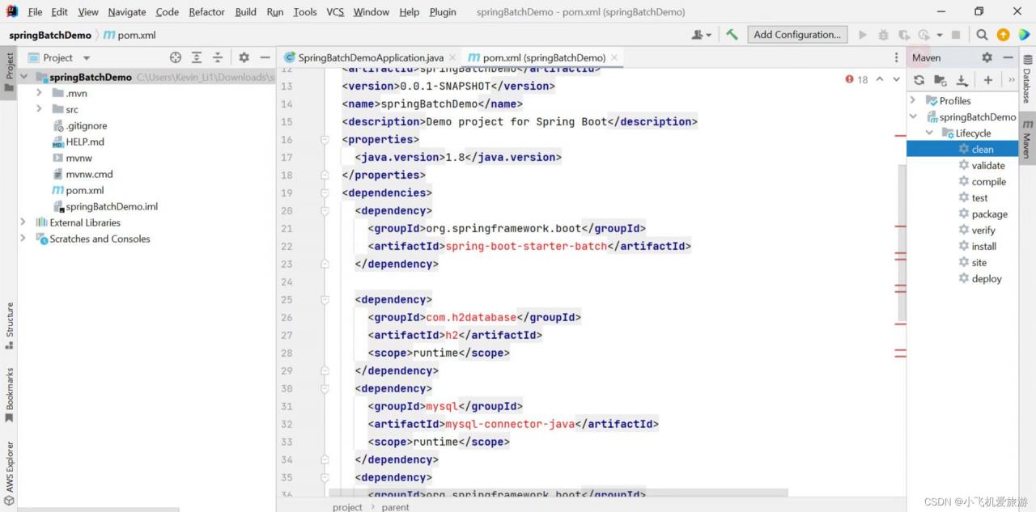Expand Profiles in Maven panel
The height and width of the screenshot is (512, 1036).
(914, 100)
